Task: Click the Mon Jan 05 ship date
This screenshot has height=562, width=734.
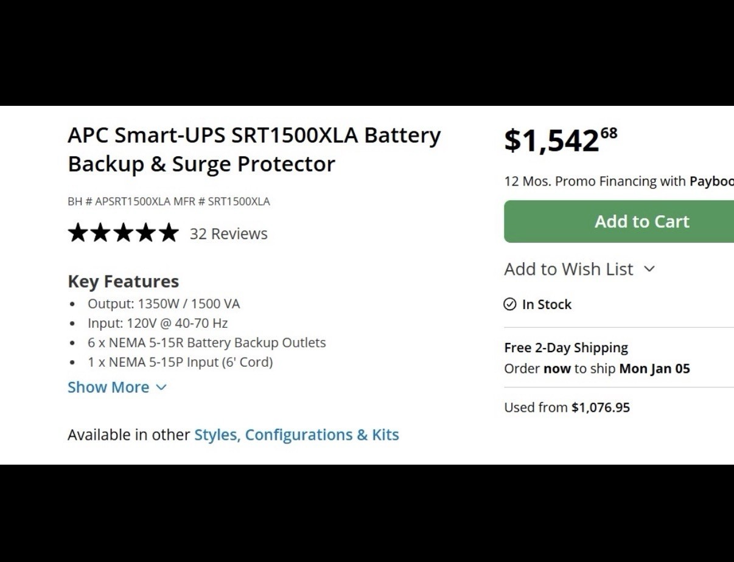Action: click(654, 369)
